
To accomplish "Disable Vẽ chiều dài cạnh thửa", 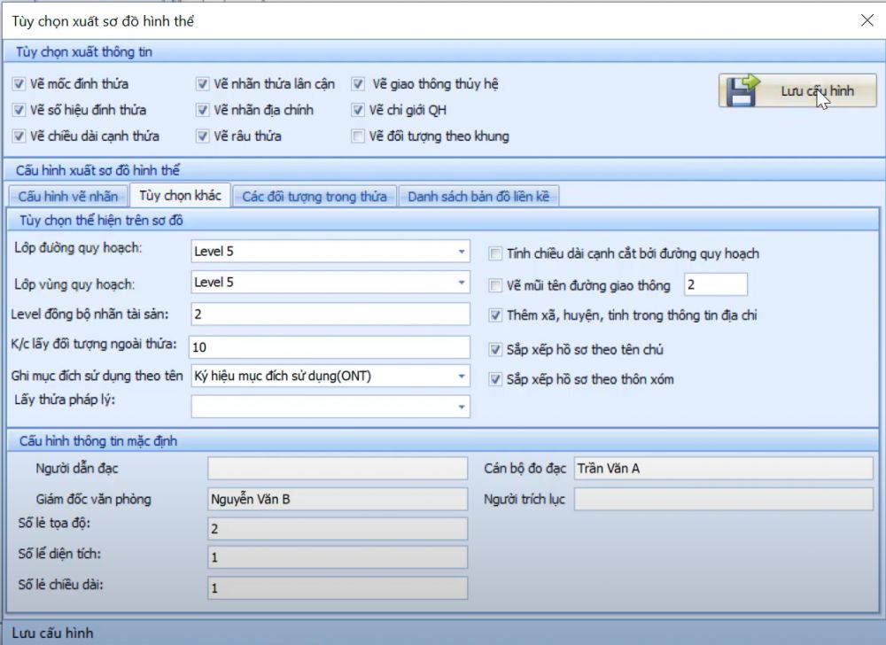I will tap(19, 136).
